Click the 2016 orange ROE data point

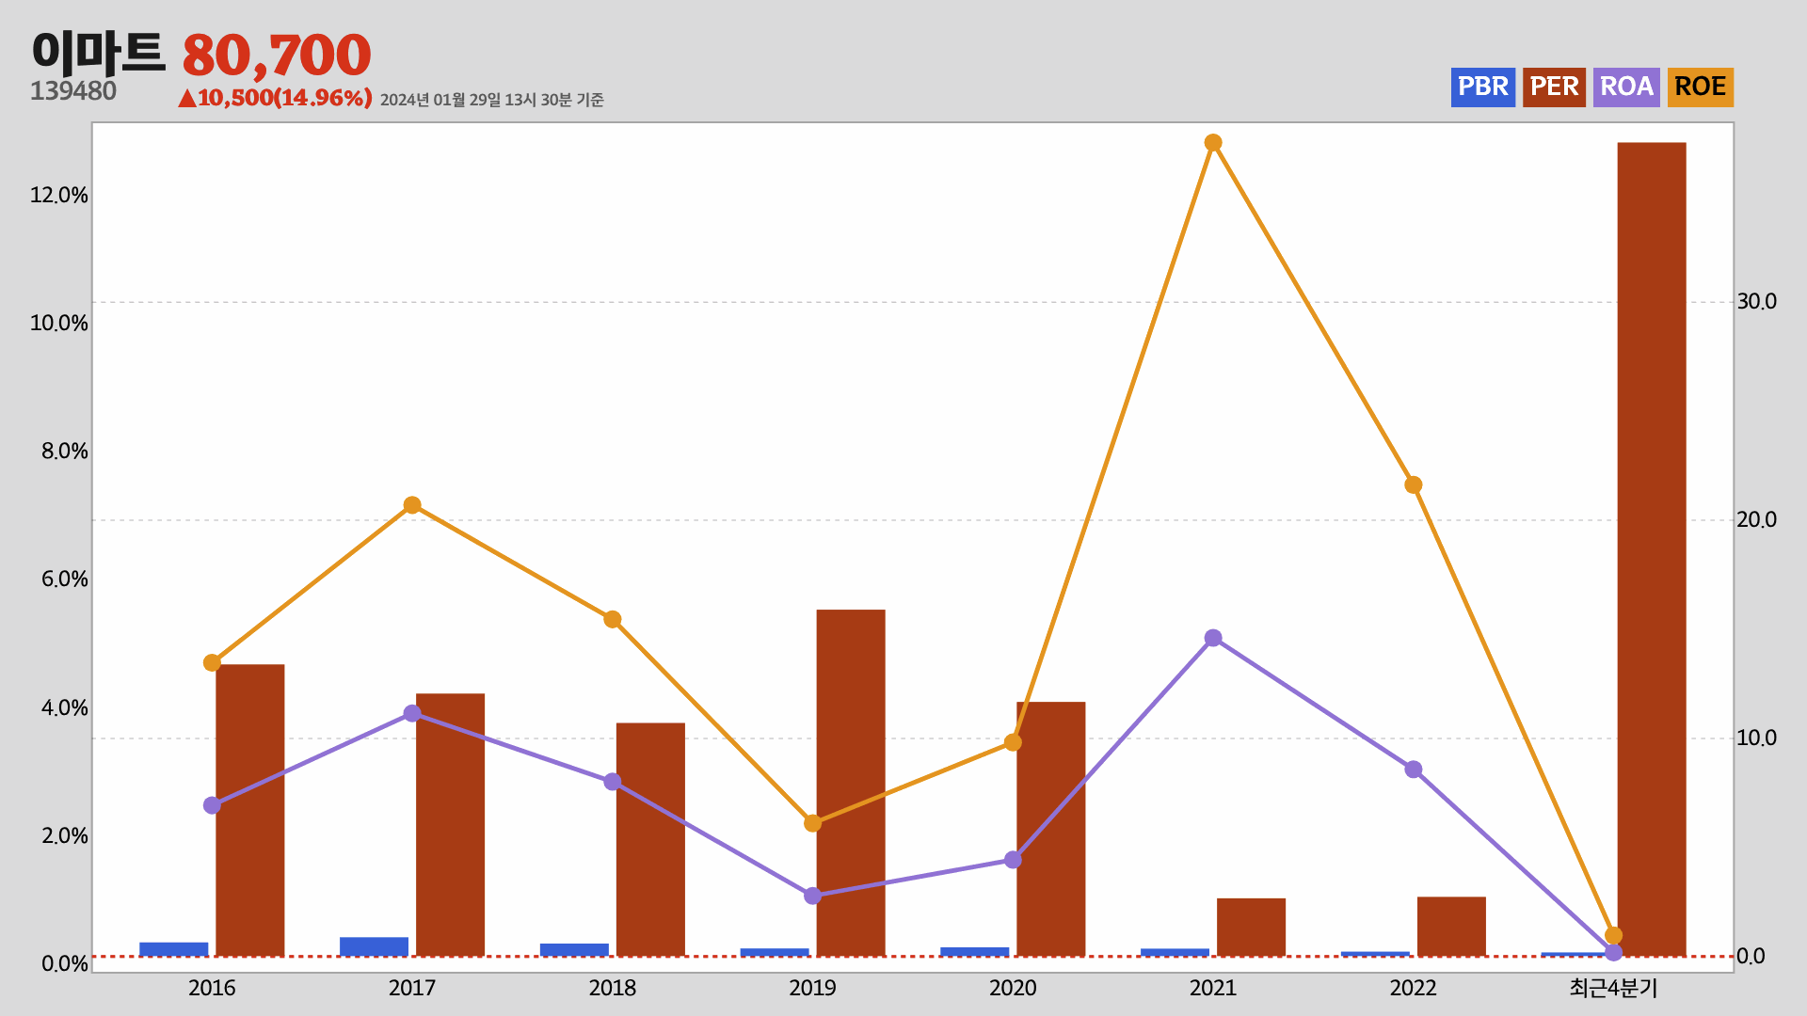(212, 663)
